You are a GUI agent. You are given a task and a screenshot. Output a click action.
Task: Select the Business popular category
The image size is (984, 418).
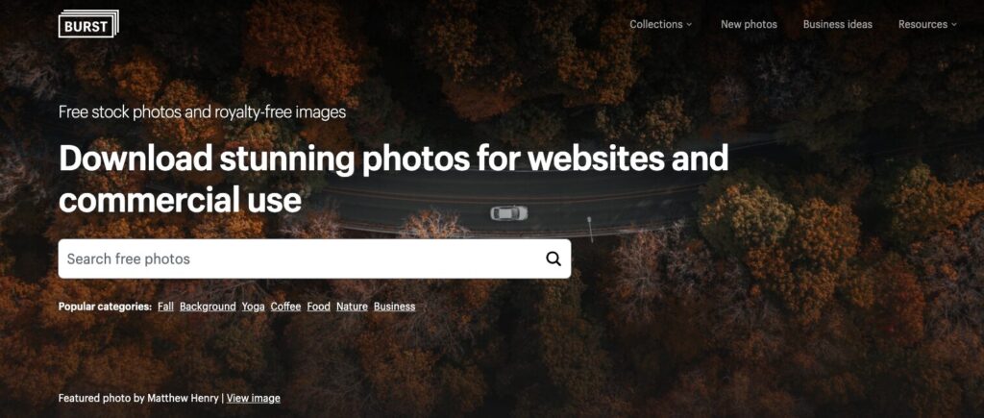coord(394,307)
